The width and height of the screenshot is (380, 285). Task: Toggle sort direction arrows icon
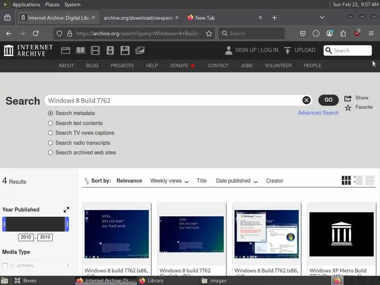click(86, 181)
